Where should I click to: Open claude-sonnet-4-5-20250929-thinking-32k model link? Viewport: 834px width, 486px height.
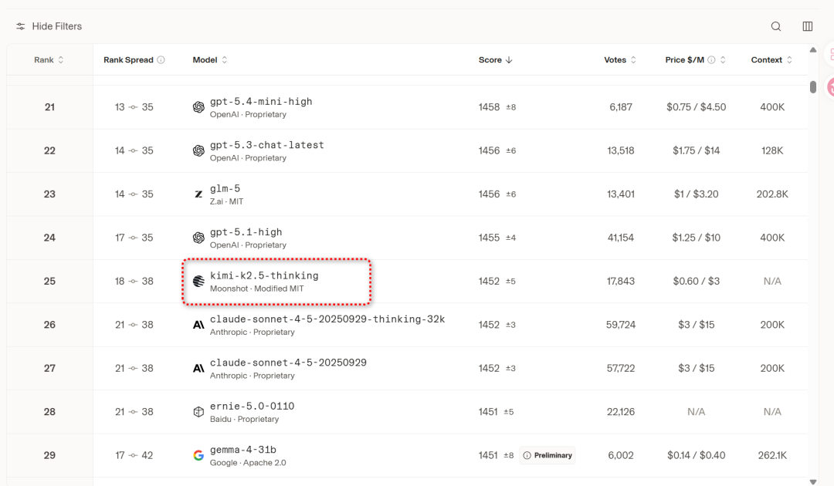[327, 319]
